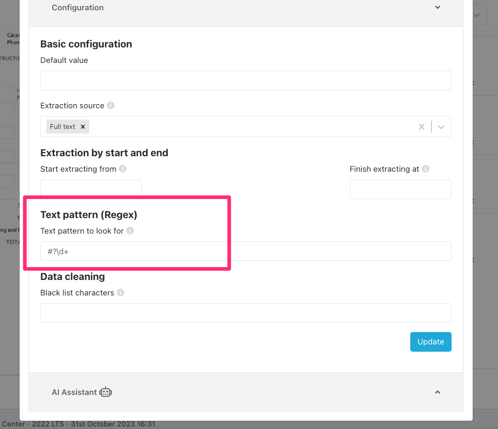The image size is (498, 429).
Task: Click the AI Assistant robot icon
Action: tap(106, 392)
